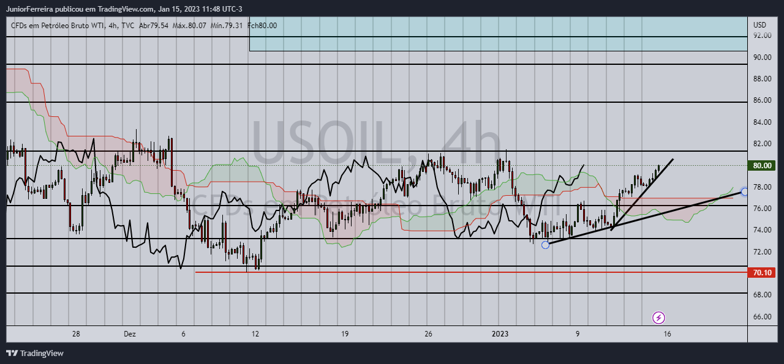Viewport: 784px width, 364px height.
Task: Click the purple lightning bolt event icon
Action: tap(658, 318)
